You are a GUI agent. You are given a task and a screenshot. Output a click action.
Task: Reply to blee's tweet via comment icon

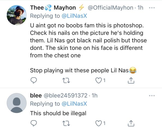(x=34, y=123)
